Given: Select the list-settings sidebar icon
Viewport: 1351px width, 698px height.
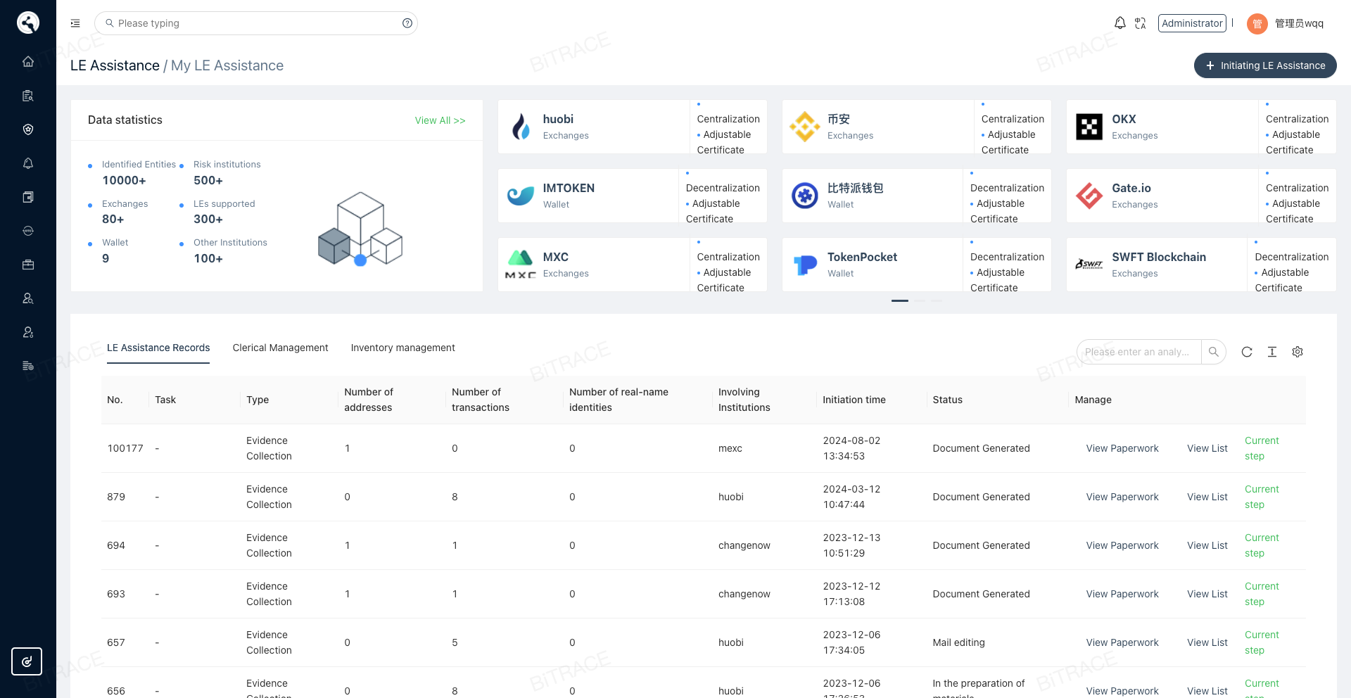Looking at the screenshot, I should click(28, 366).
